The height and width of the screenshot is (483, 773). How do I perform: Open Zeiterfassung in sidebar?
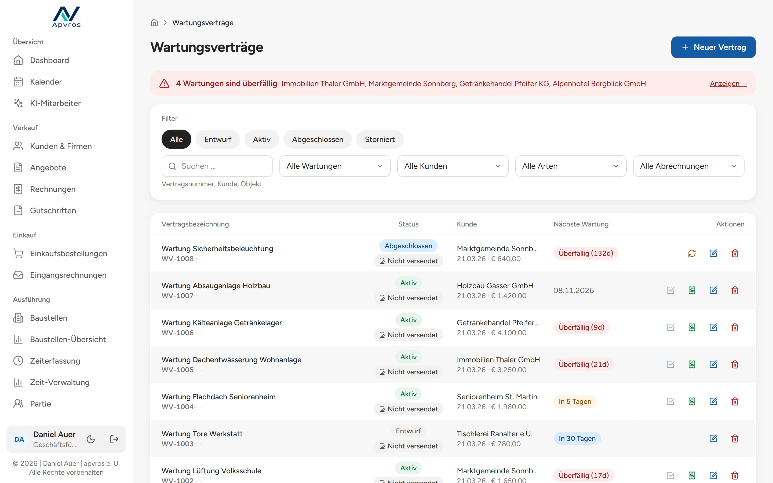67,361
